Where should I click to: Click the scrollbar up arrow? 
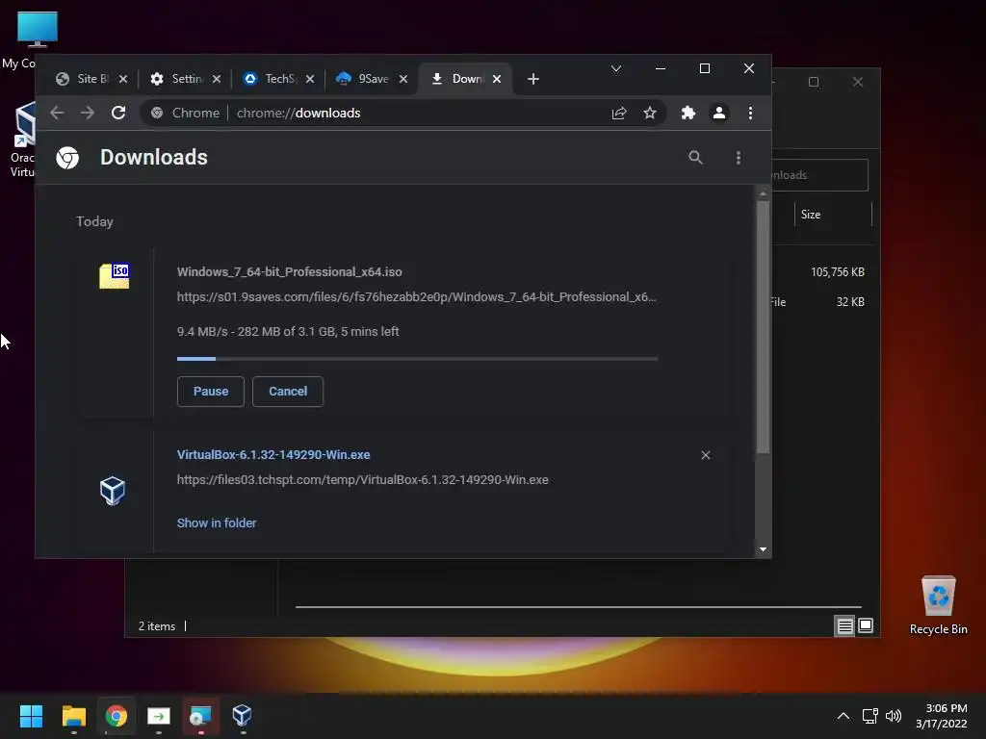click(763, 194)
